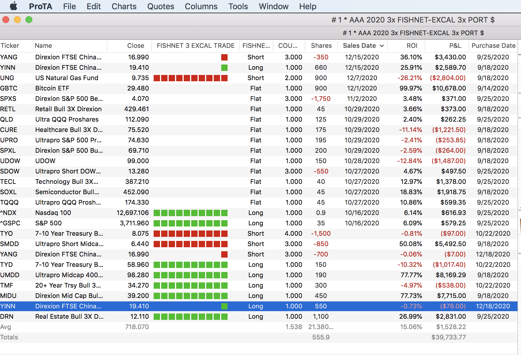The image size is (521, 355).
Task: Sort by the ROI column header
Action: (412, 46)
